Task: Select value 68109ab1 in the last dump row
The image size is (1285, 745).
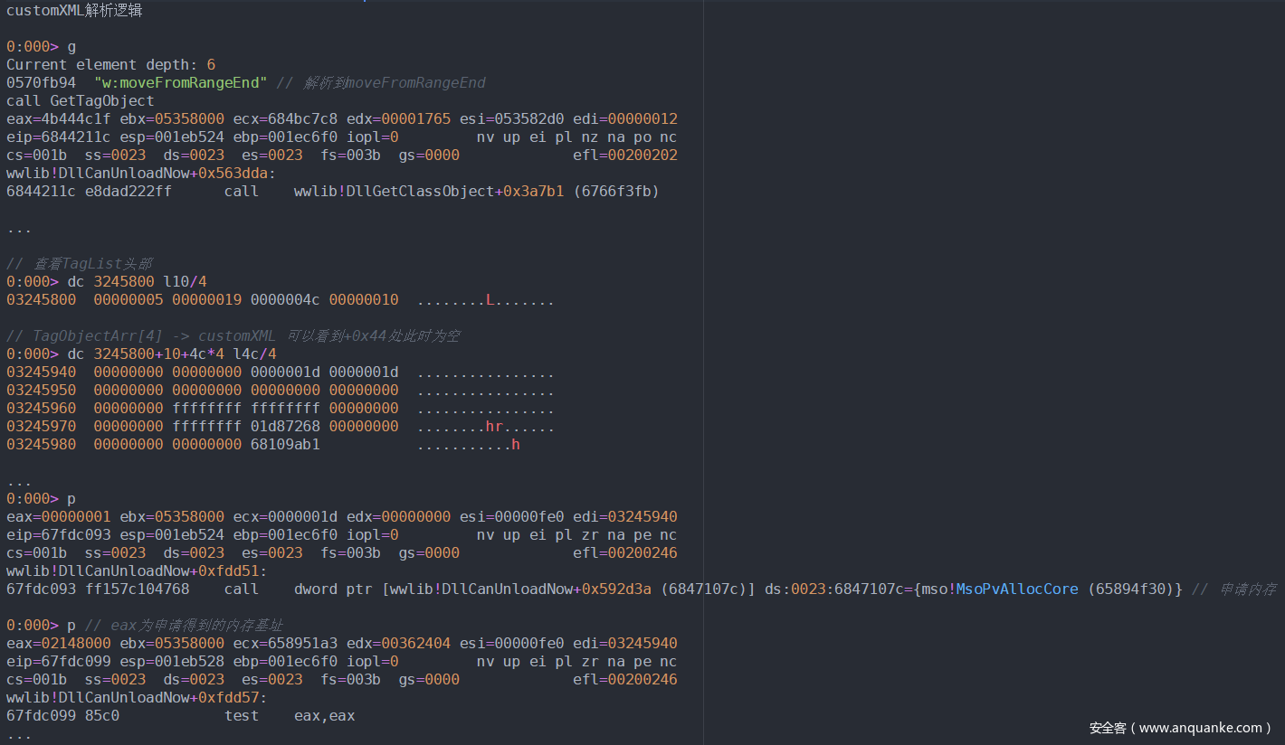Action: (285, 445)
